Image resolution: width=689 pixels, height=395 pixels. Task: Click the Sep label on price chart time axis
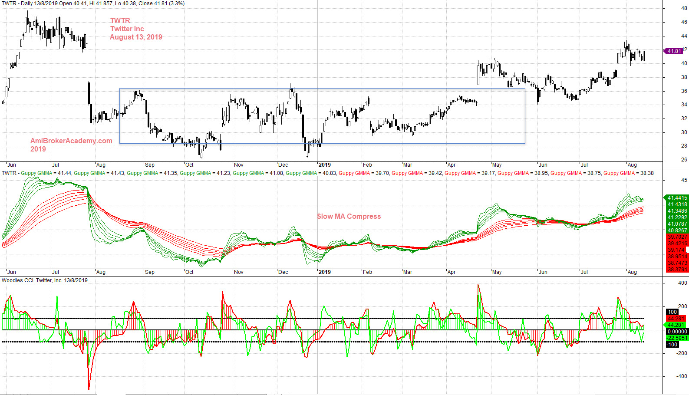pyautogui.click(x=149, y=165)
